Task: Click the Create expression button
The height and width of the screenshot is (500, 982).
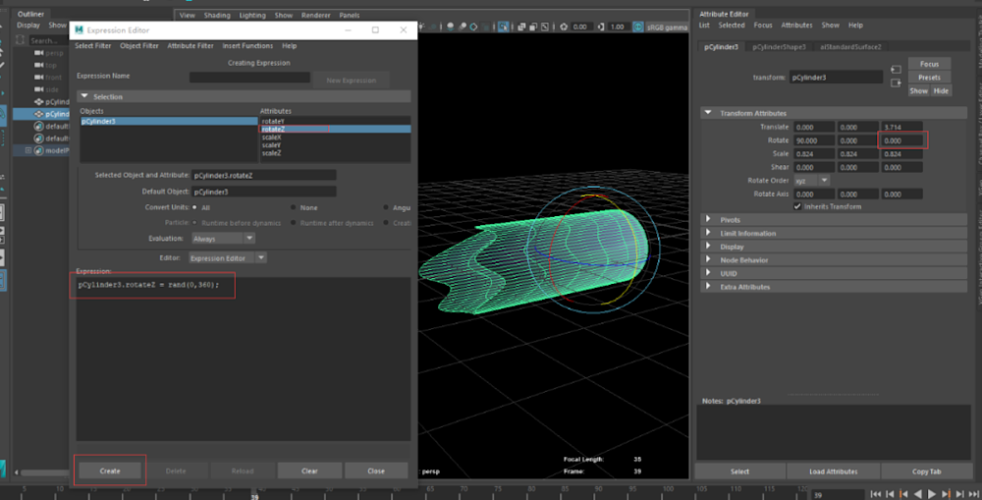Action: (x=110, y=471)
